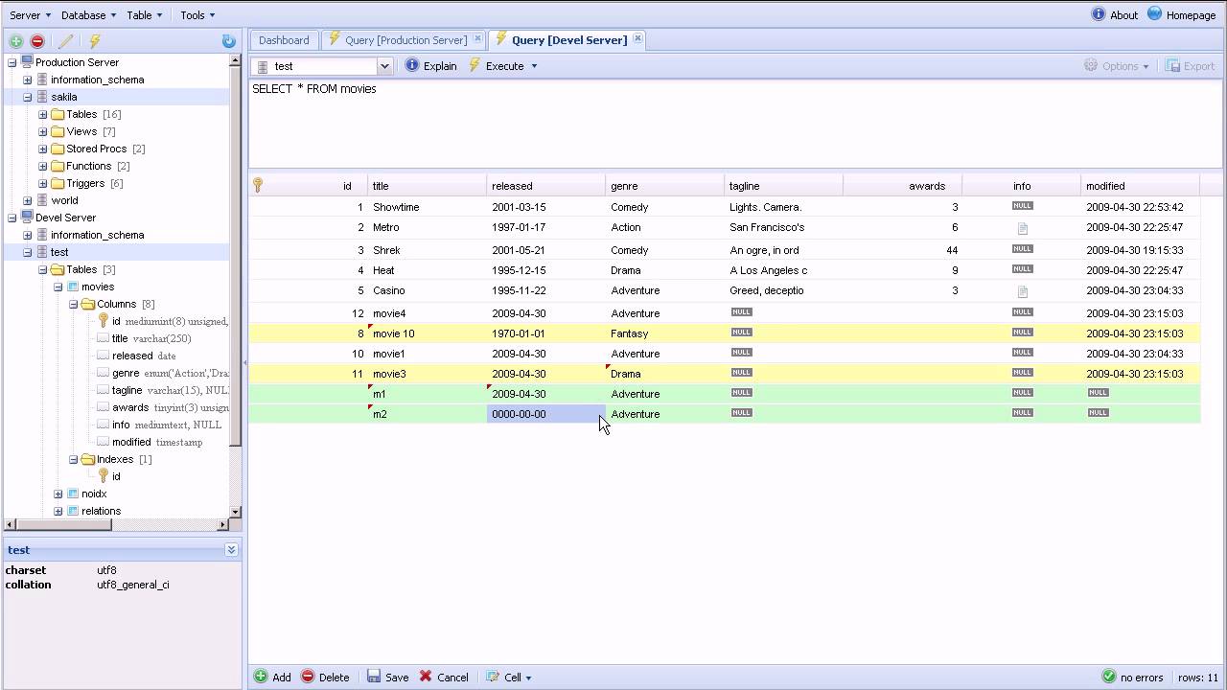Image resolution: width=1227 pixels, height=690 pixels.
Task: Open the Table menu
Action: coord(144,15)
